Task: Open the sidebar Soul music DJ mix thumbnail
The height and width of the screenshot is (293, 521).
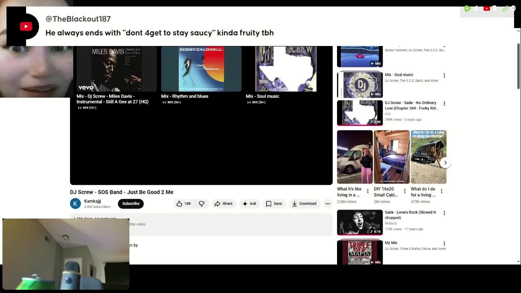Action: pos(360,85)
